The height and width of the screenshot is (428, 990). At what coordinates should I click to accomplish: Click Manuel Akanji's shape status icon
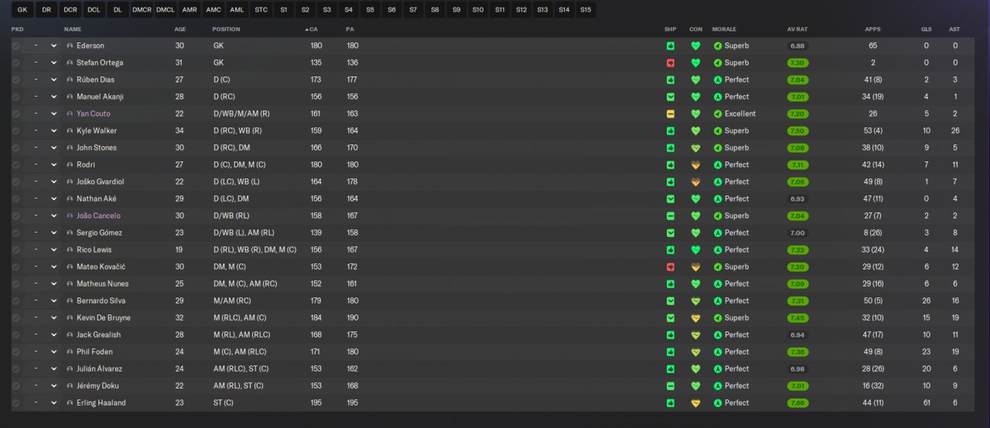tap(671, 97)
